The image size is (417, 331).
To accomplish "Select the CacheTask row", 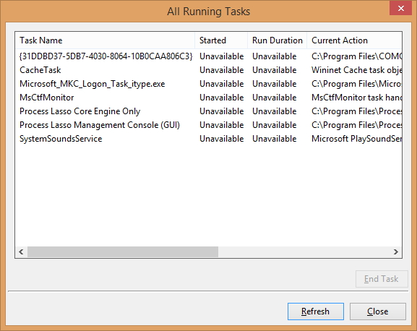I will click(208, 70).
